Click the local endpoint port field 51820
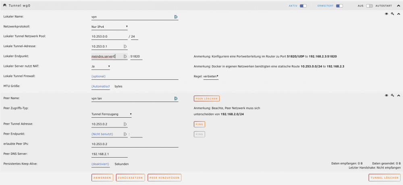 coord(137,56)
